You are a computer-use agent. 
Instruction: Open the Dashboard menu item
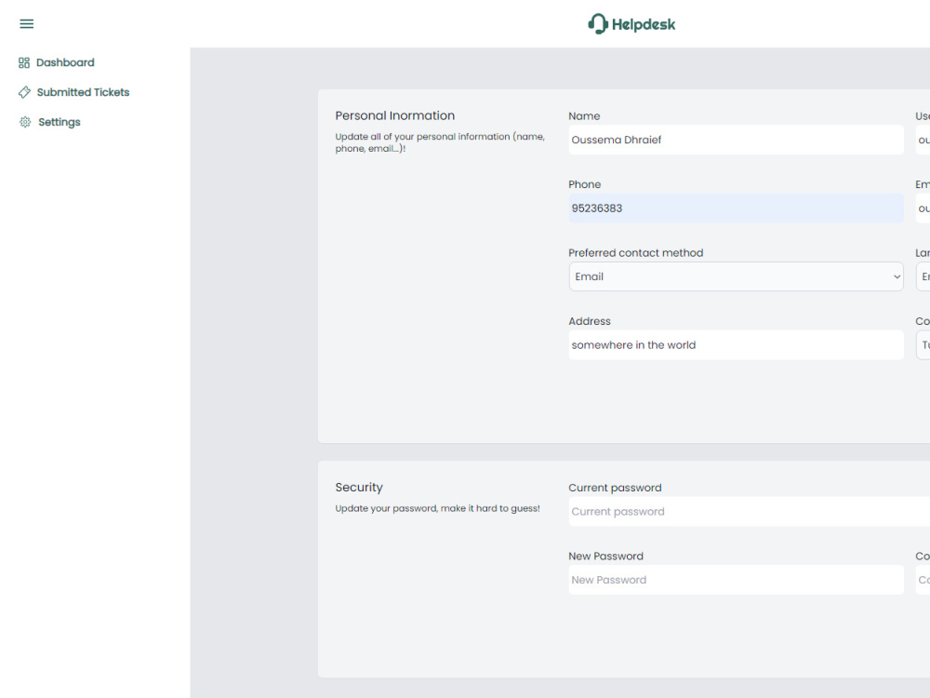tap(57, 62)
